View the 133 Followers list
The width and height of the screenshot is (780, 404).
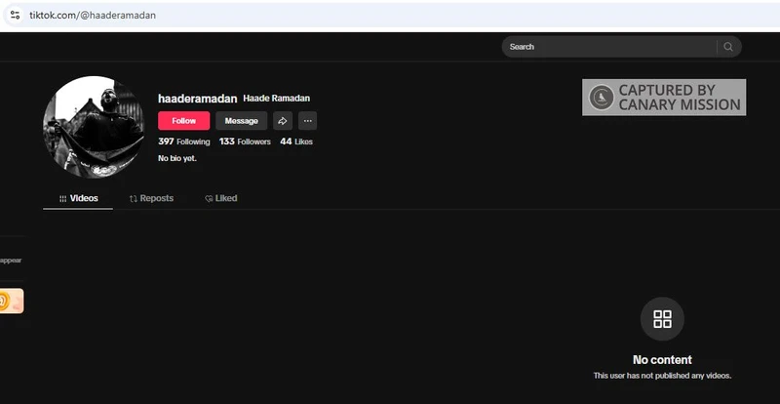click(x=245, y=141)
